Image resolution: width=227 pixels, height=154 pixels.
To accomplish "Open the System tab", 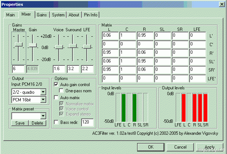I will pos(58,15).
